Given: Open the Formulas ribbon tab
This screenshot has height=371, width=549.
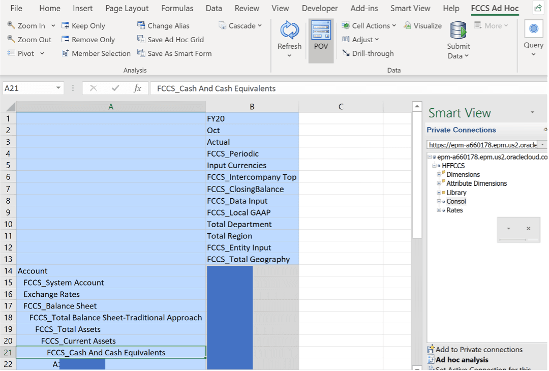Looking at the screenshot, I should [177, 8].
